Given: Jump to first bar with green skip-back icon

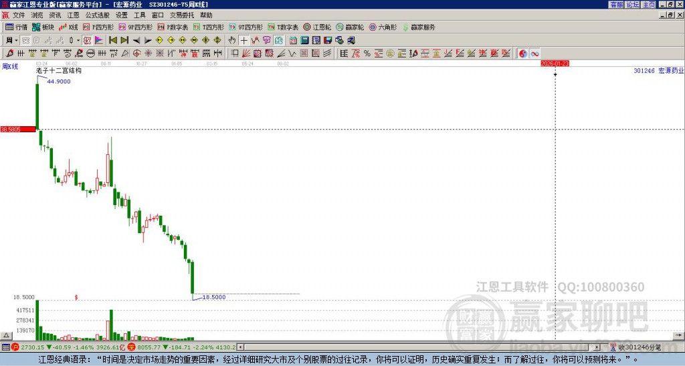Looking at the screenshot, I should pos(112,41).
